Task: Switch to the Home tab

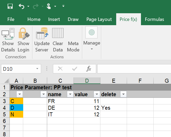Action: pos(34,19)
